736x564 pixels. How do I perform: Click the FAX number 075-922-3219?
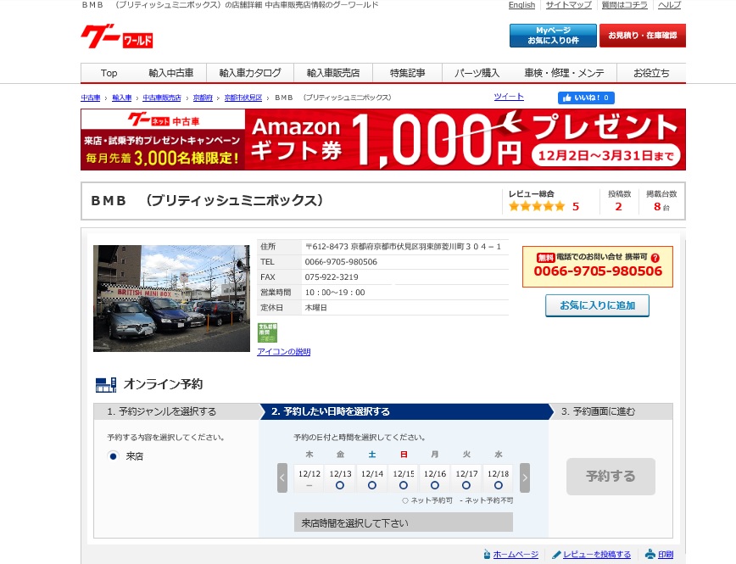pos(332,277)
